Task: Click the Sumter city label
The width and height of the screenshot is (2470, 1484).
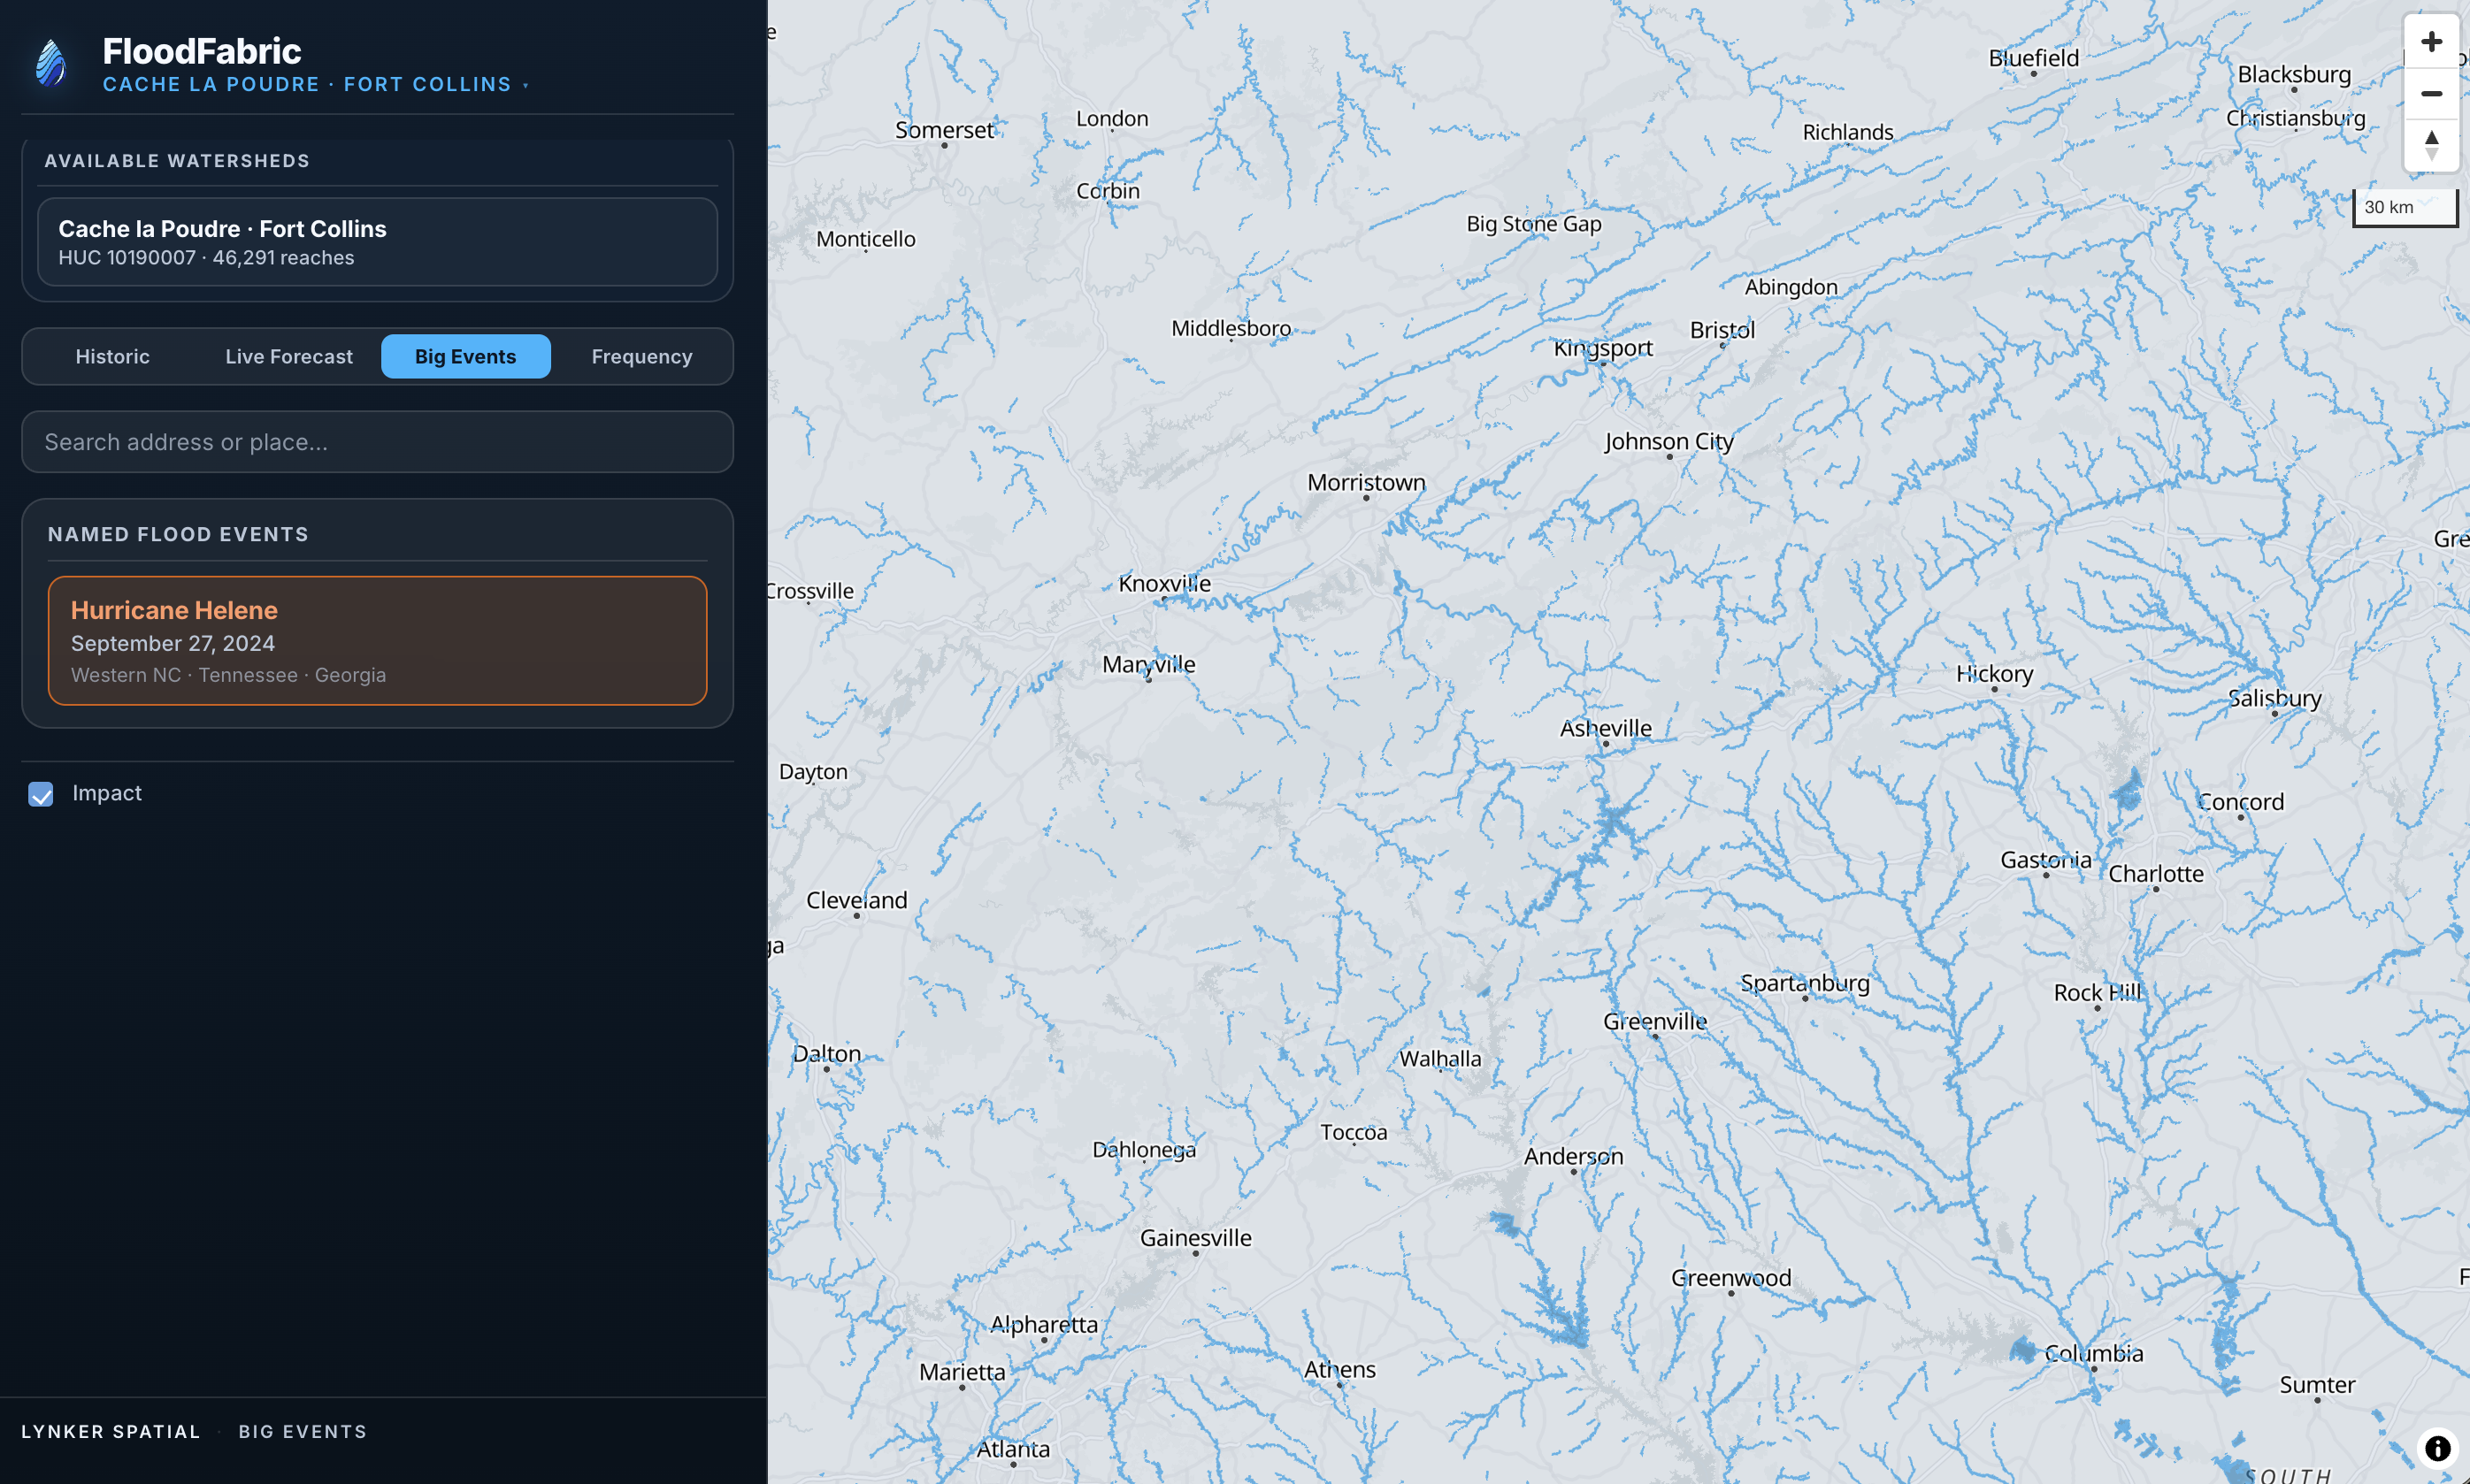Action: (2316, 1385)
